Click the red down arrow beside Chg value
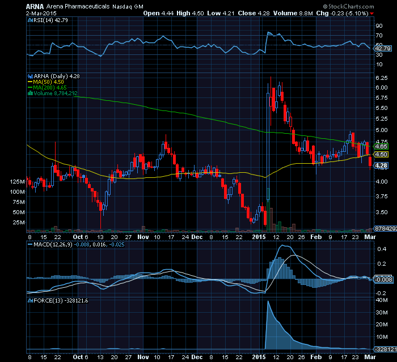This screenshot has height=362, width=397. pos(371,14)
